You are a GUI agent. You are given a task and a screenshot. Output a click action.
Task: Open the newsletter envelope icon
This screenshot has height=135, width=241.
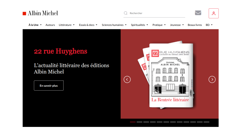(x=198, y=13)
